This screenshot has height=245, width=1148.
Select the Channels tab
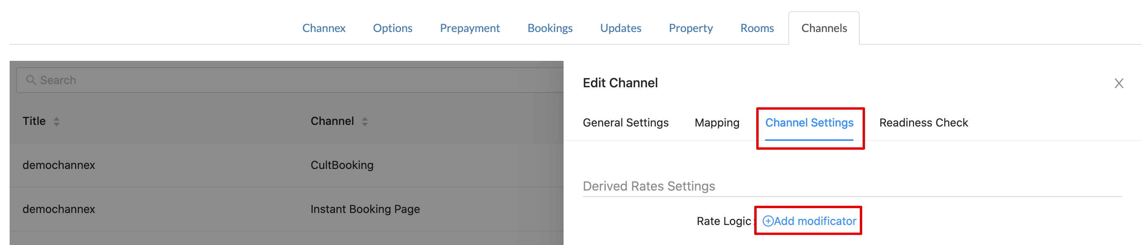click(824, 28)
